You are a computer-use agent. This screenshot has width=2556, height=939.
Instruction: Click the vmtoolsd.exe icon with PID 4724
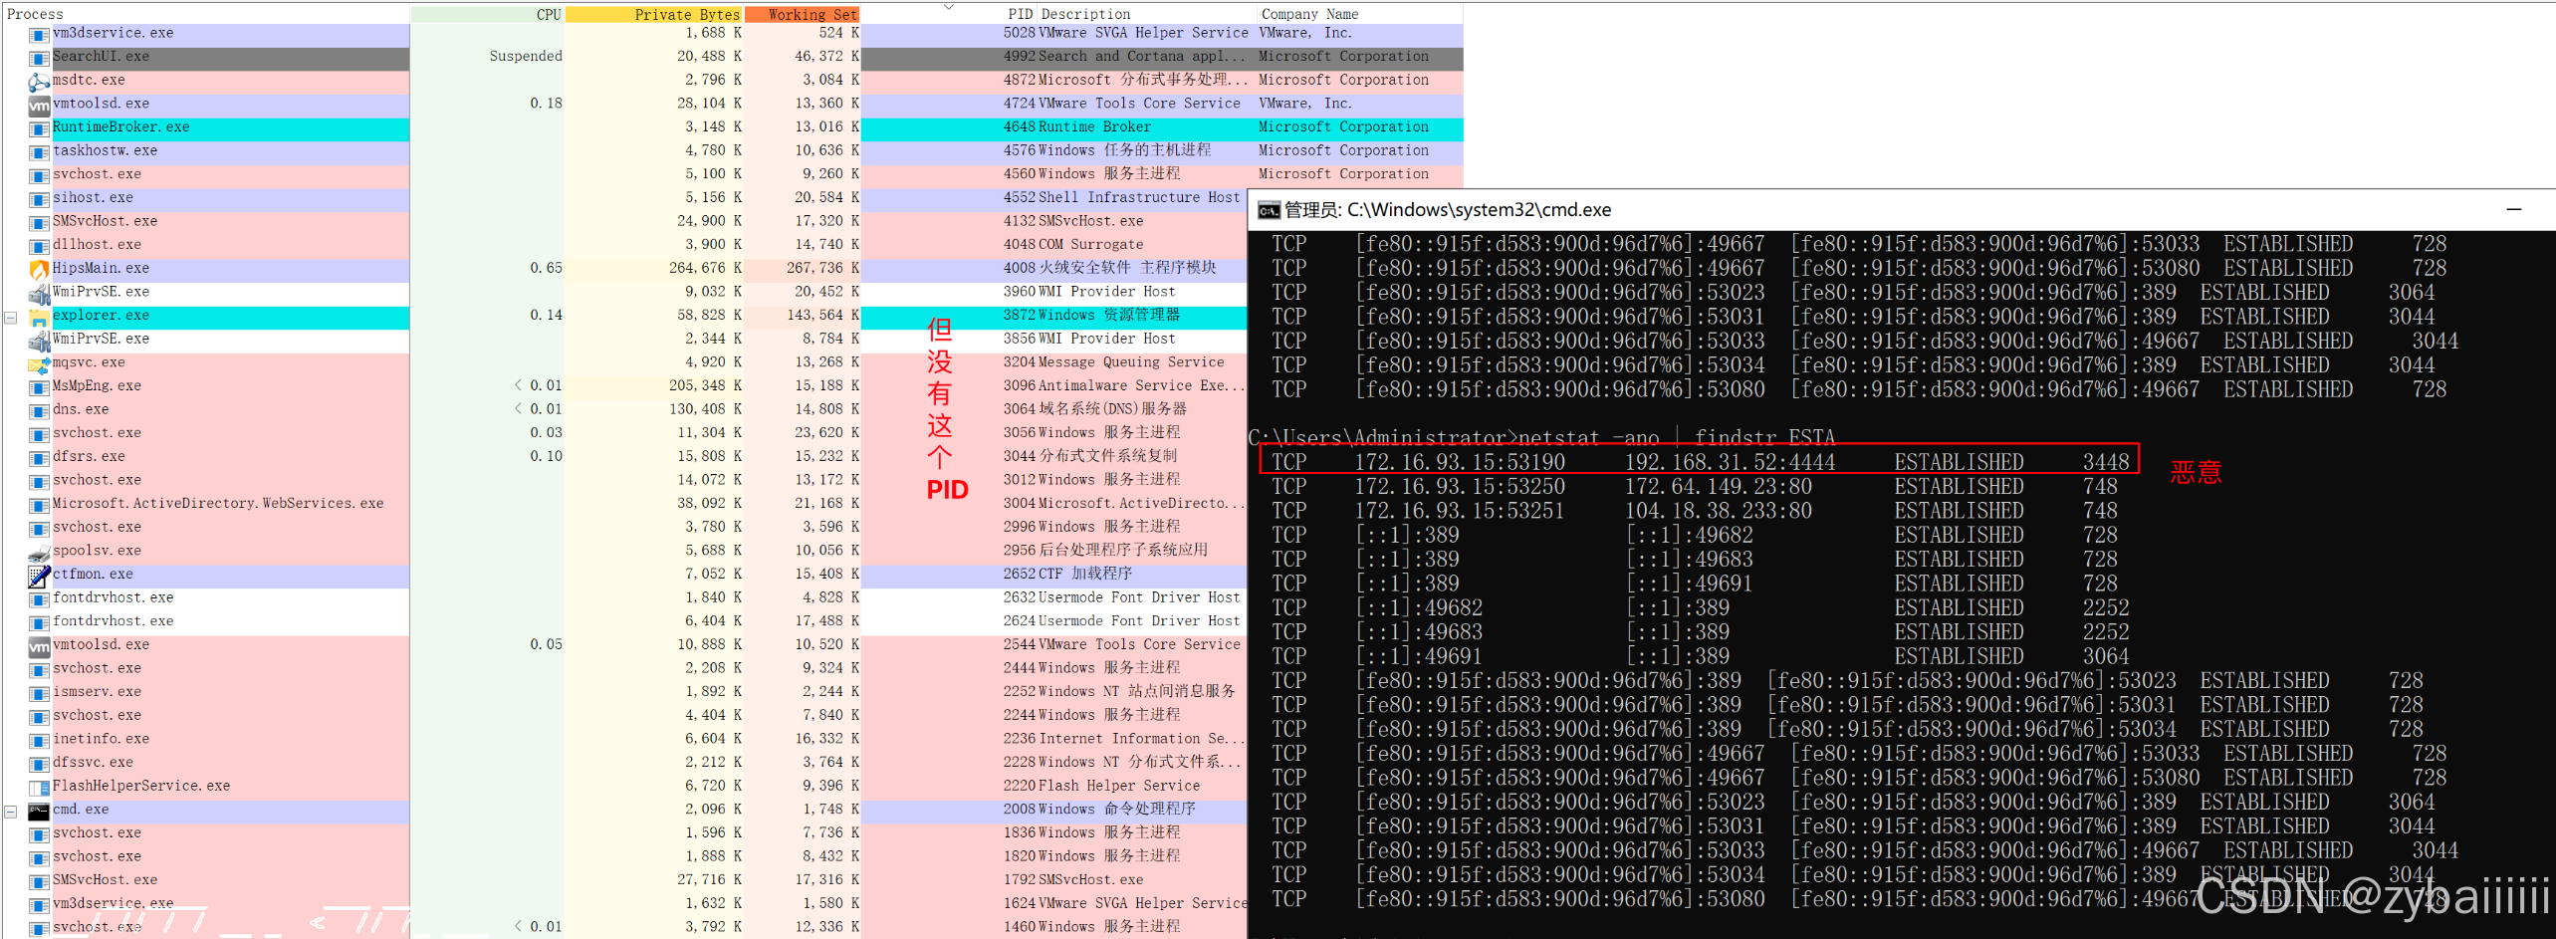click(x=39, y=105)
